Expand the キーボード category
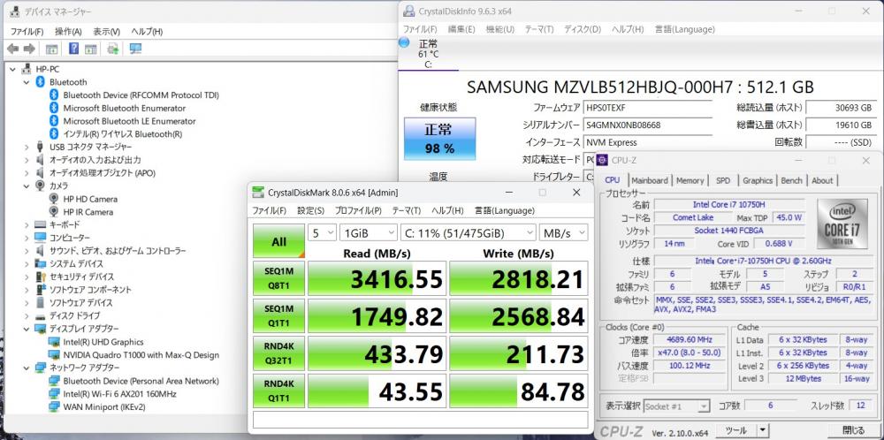This screenshot has height=440, width=884. tap(26, 224)
